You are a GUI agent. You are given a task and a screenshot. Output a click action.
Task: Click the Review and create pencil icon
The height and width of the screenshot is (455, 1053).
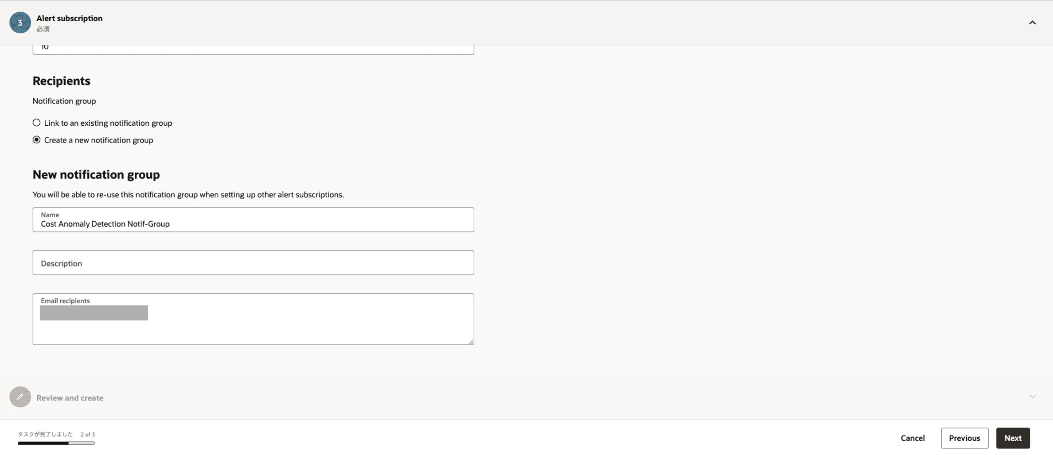[x=20, y=397]
